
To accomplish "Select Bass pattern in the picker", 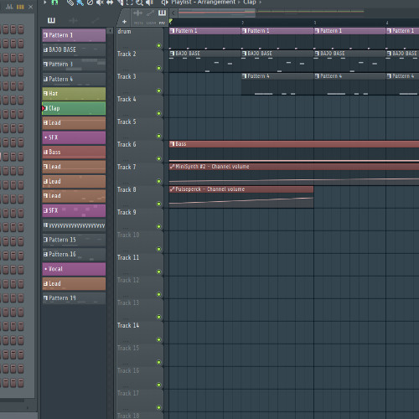I will (74, 152).
